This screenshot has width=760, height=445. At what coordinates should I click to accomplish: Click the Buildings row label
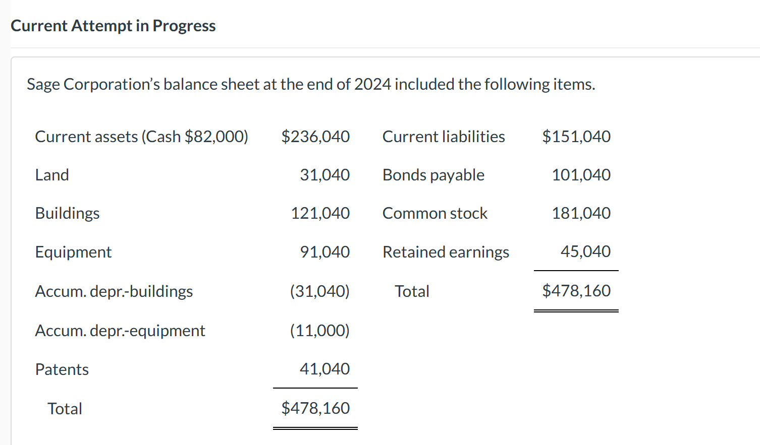[68, 213]
